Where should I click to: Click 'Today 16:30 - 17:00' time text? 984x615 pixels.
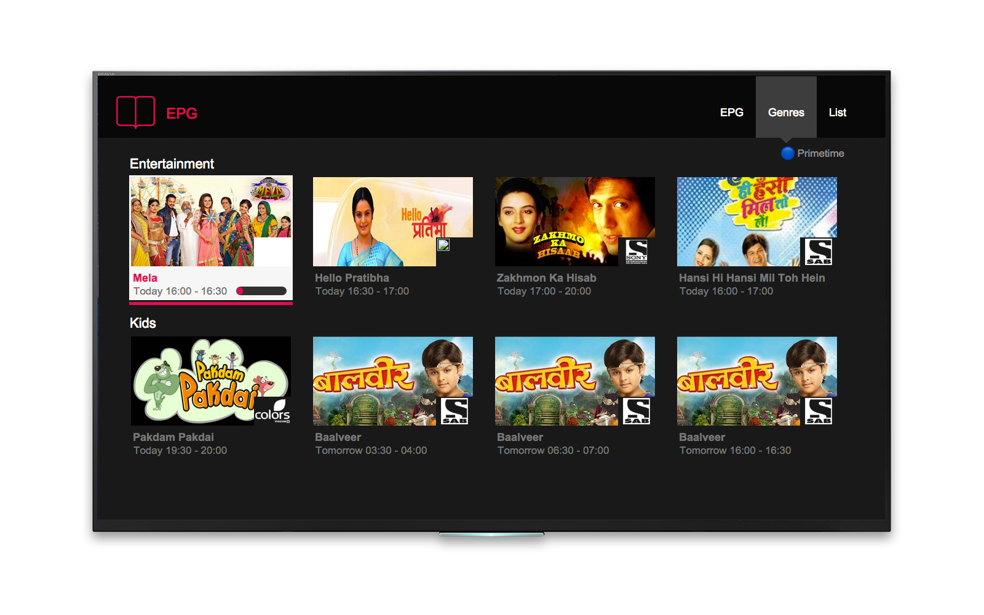tap(362, 291)
